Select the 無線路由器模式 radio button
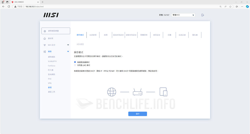Viewport: 250px width, 134px height. click(75, 62)
